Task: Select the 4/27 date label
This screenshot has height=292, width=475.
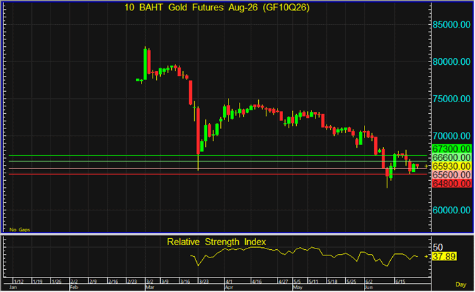Action: tap(283, 282)
